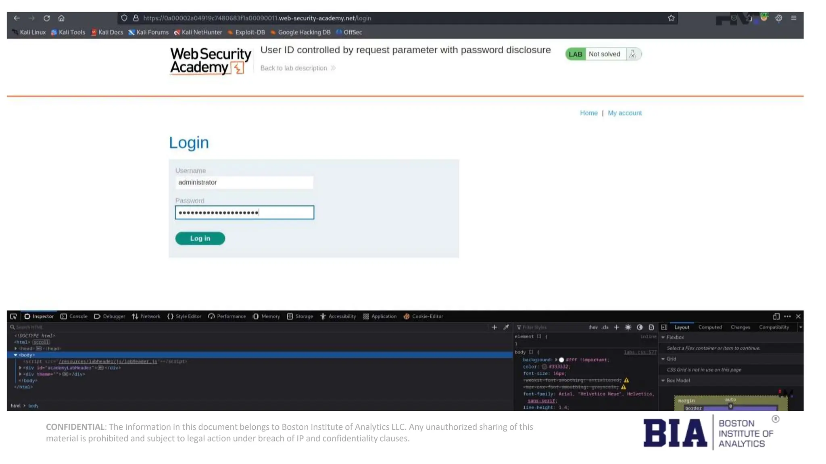Expand the academyLabHeader div node

point(20,368)
